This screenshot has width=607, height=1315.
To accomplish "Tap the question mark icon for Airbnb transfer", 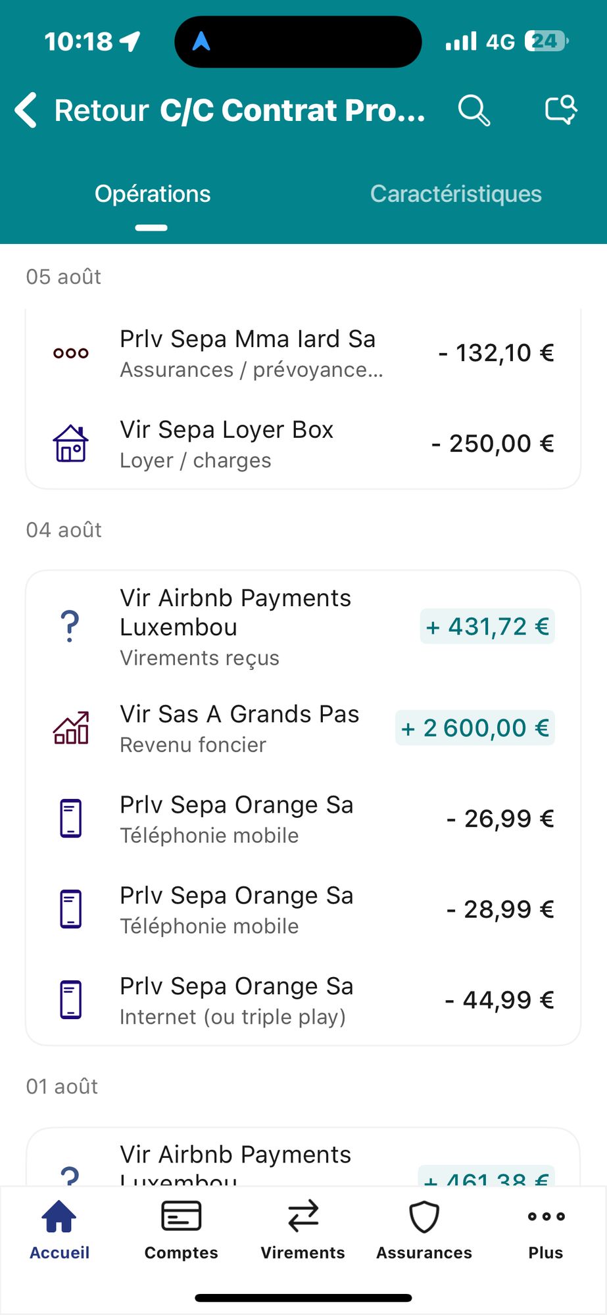I will (x=70, y=627).
